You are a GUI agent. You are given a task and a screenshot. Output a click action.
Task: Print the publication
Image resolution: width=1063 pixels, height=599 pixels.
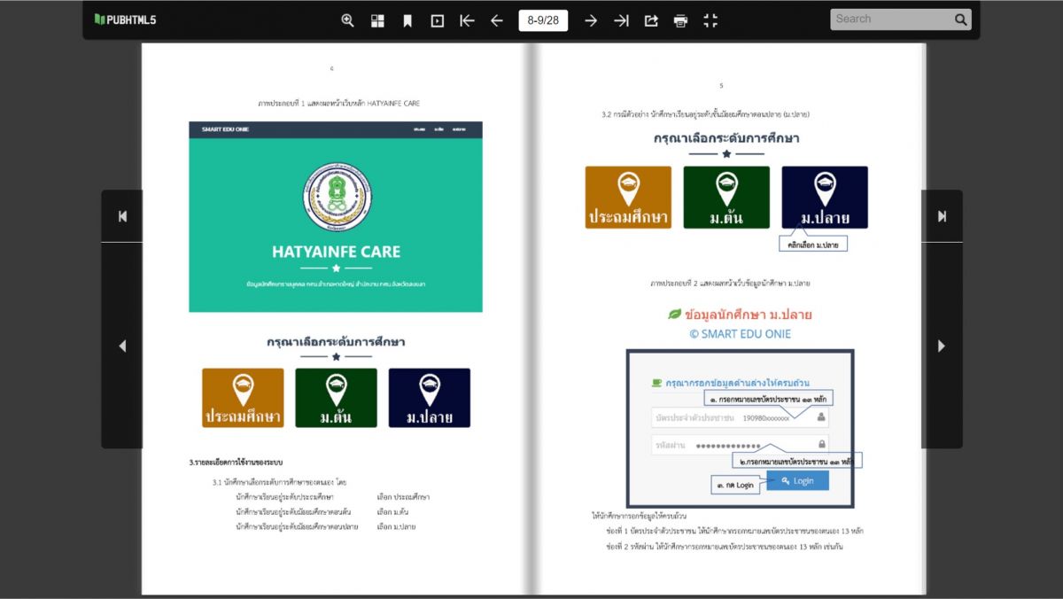[x=680, y=20]
